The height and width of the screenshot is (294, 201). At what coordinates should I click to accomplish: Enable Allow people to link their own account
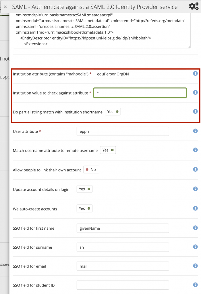coord(91,170)
